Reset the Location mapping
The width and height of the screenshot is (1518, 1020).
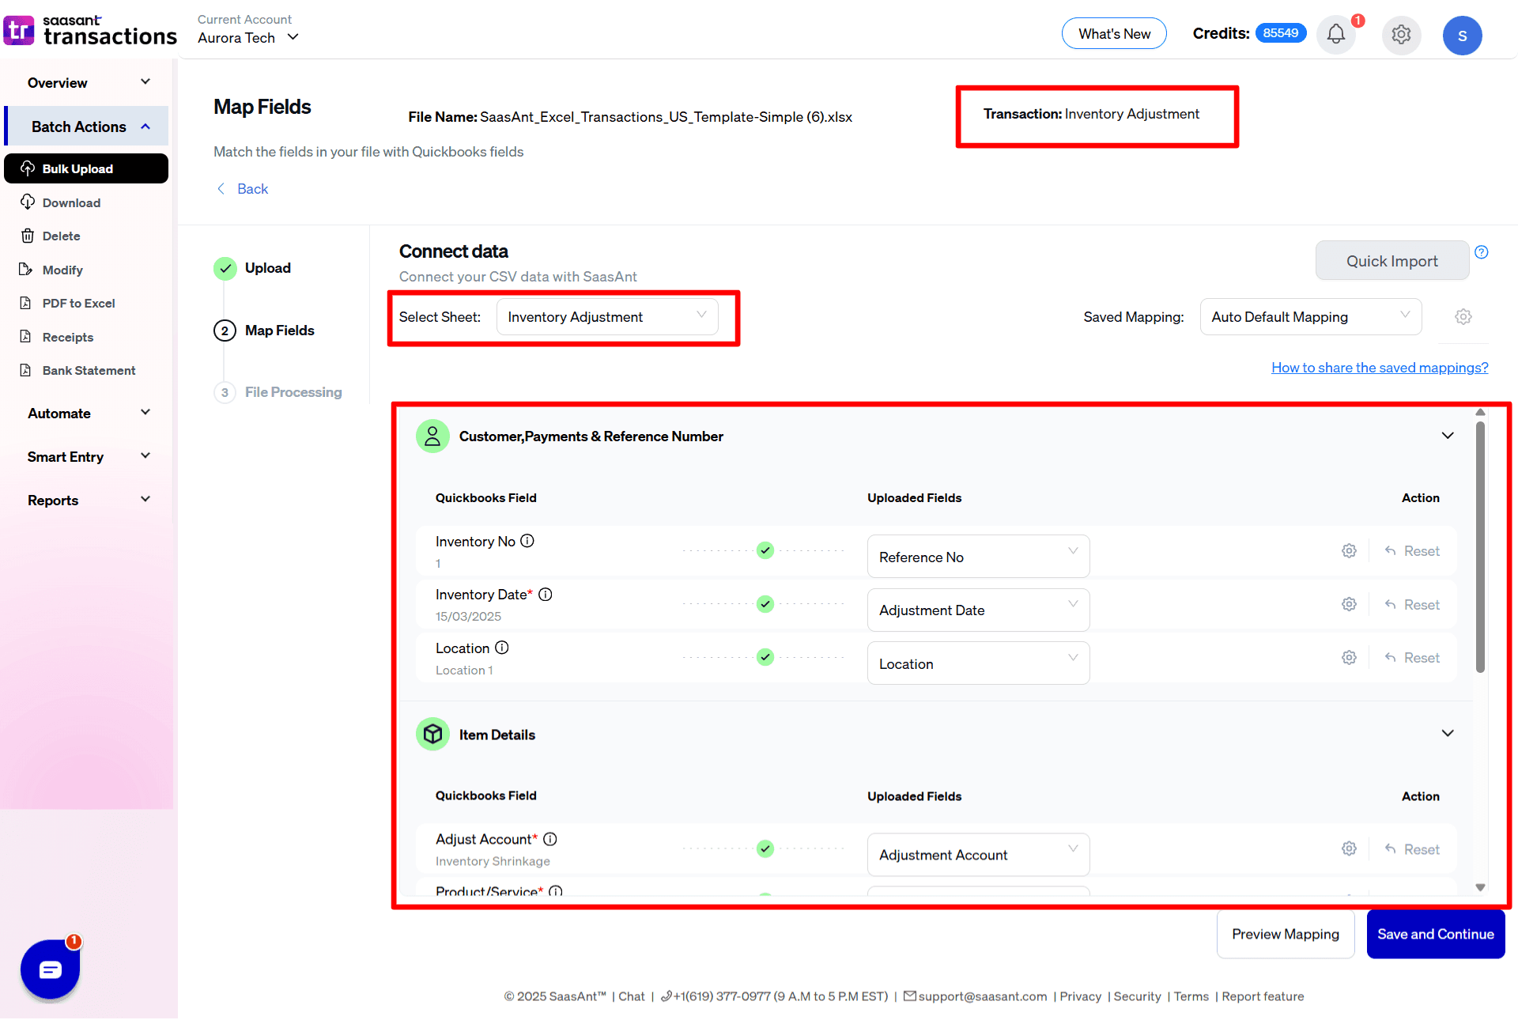[x=1412, y=658]
